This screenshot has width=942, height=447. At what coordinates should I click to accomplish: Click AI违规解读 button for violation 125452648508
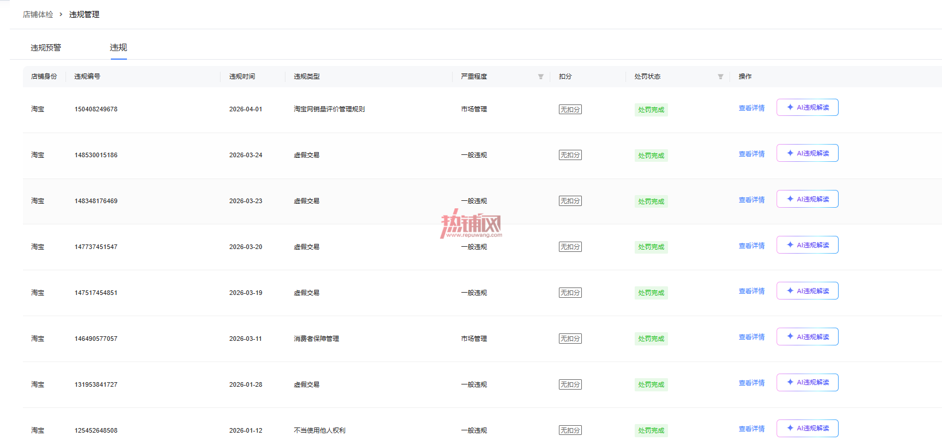pos(807,428)
